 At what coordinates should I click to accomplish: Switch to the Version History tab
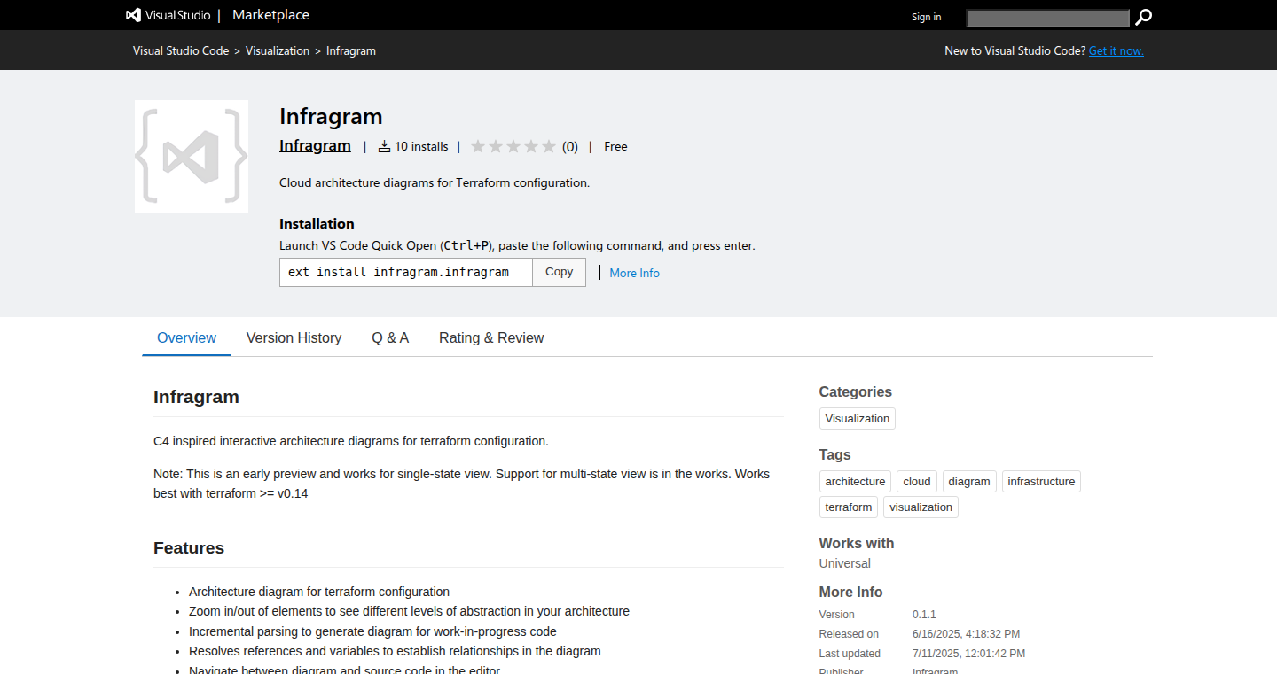coord(294,337)
